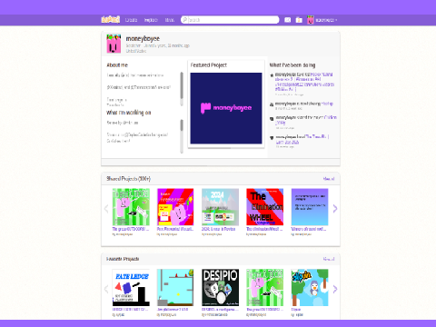Click the navbar account avatar

tap(311, 20)
